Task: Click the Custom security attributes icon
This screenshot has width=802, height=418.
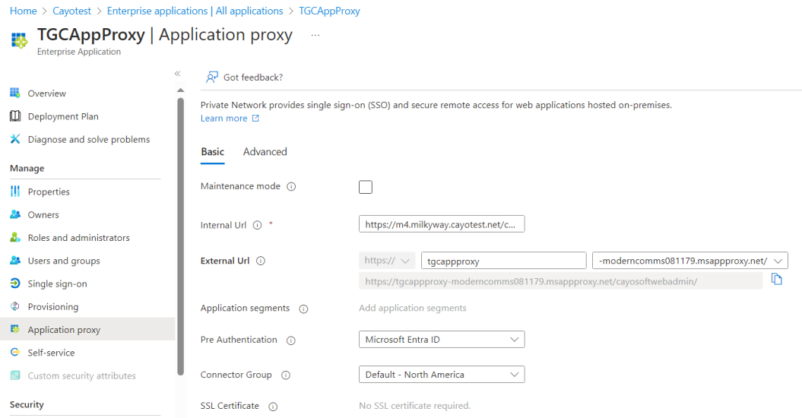Action: (x=15, y=375)
